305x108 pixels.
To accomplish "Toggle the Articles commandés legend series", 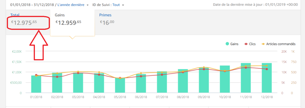I will [278, 44].
